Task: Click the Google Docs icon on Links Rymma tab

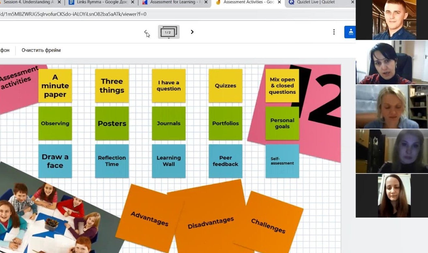Action: click(x=71, y=2)
